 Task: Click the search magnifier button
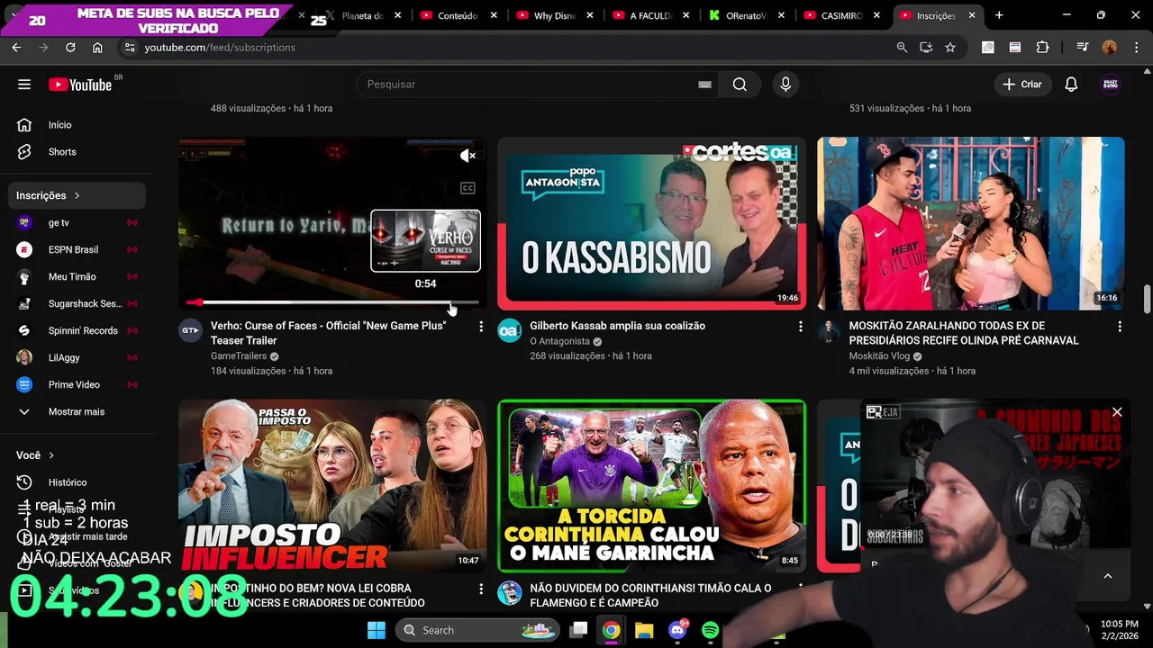click(740, 85)
